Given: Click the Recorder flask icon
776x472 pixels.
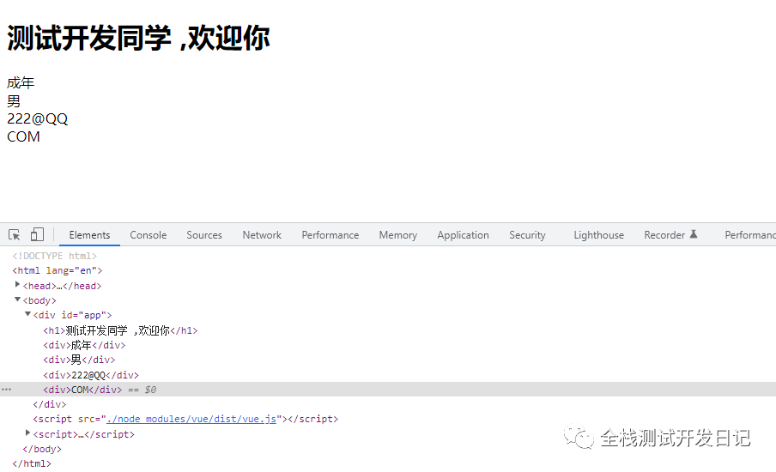Looking at the screenshot, I should point(694,234).
